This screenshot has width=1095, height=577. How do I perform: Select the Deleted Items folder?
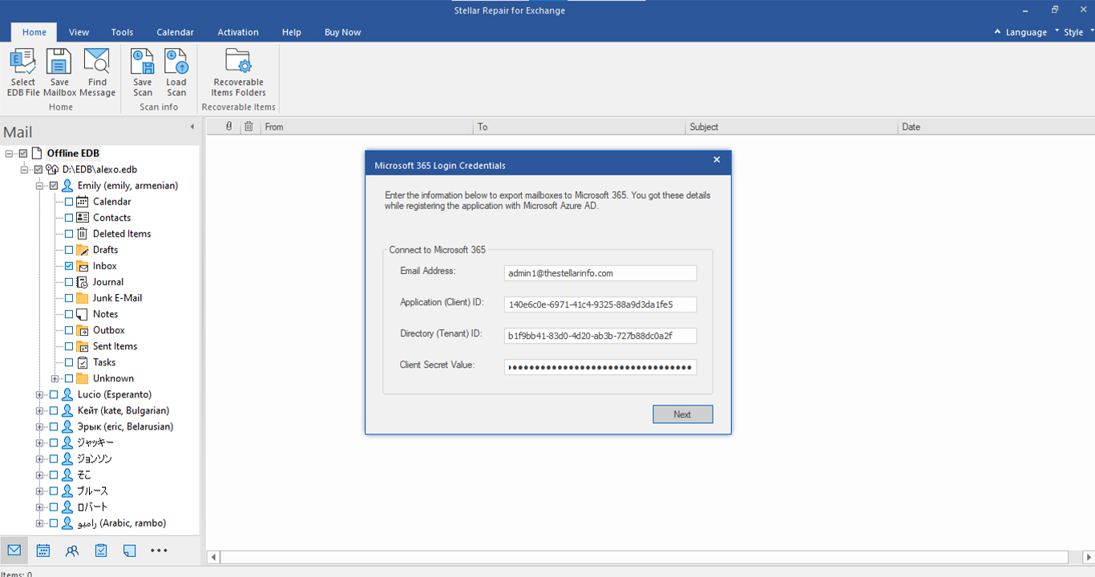(x=122, y=234)
